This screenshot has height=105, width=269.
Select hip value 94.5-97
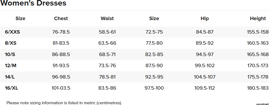(205, 54)
